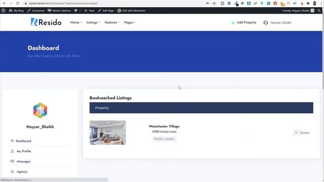This screenshot has height=182, width=324.
Task: Open Resido Options in admin bar
Action: [x=59, y=11]
